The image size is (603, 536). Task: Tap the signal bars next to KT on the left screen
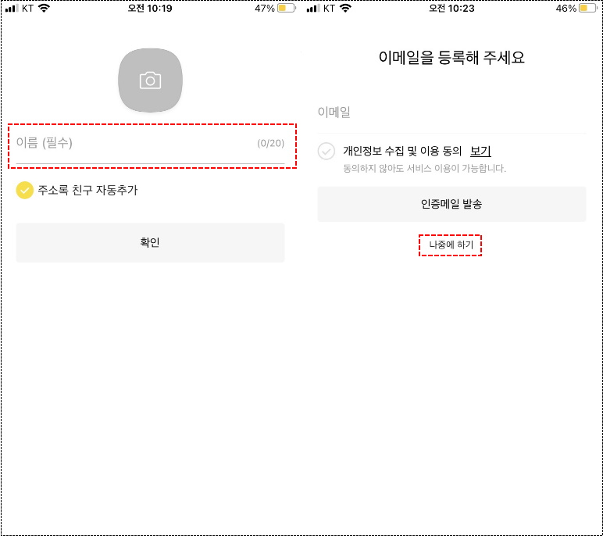(12, 8)
